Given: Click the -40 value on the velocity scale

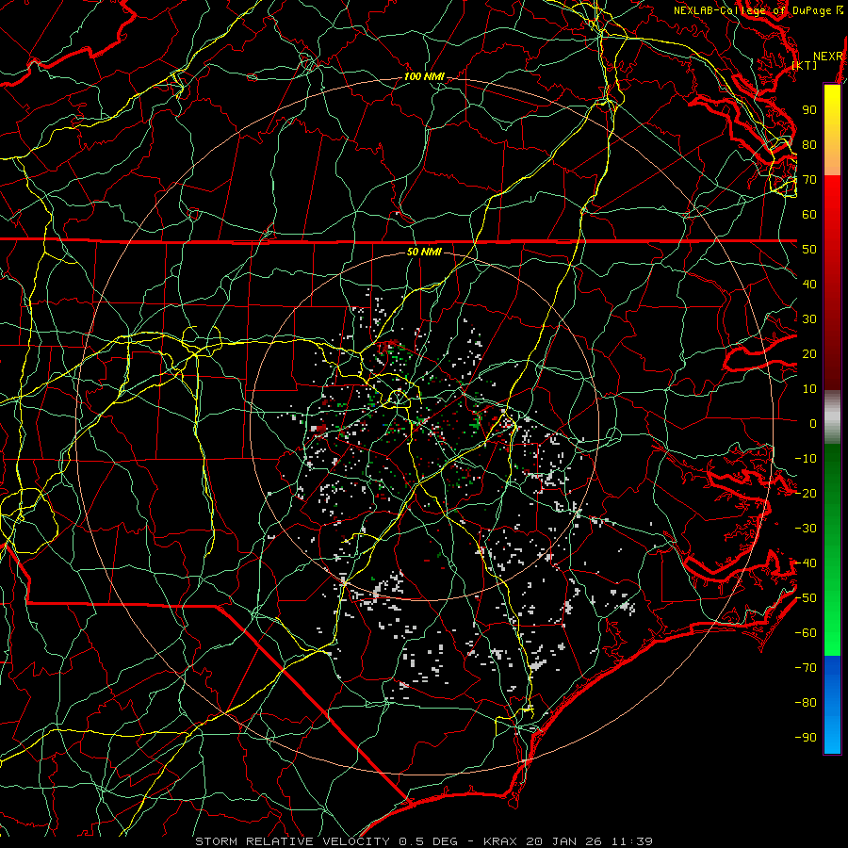Looking at the screenshot, I should click(806, 563).
